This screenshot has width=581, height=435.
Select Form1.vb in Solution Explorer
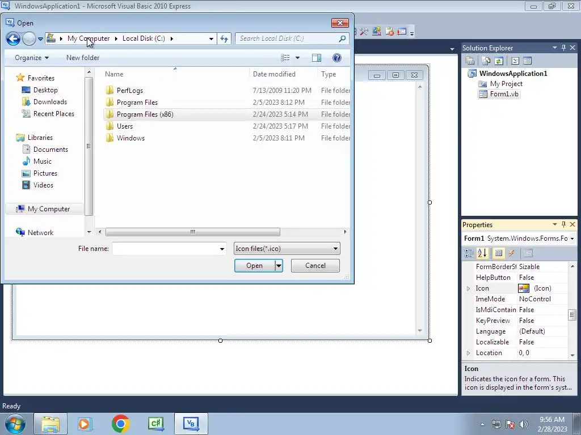pos(499,94)
